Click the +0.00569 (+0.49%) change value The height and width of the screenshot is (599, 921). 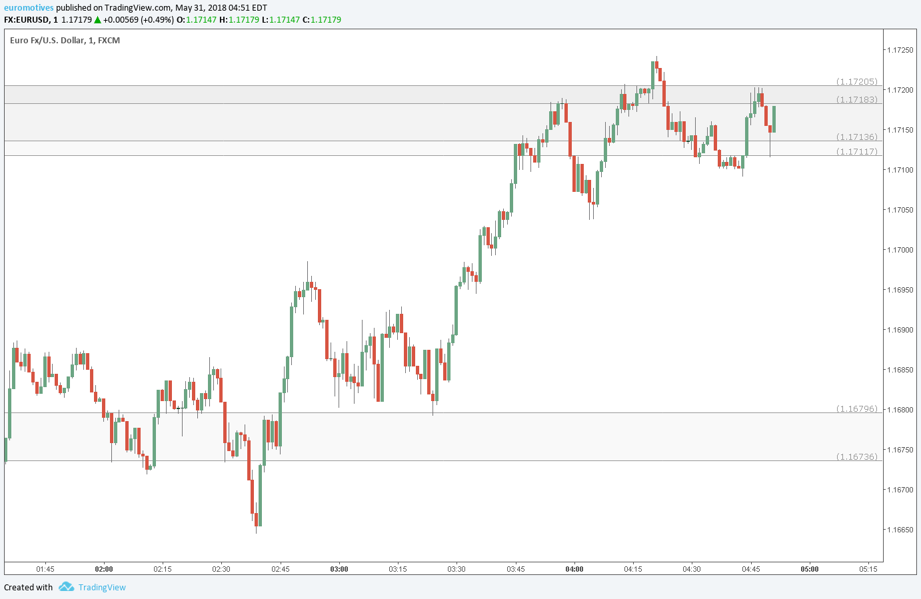coord(139,20)
